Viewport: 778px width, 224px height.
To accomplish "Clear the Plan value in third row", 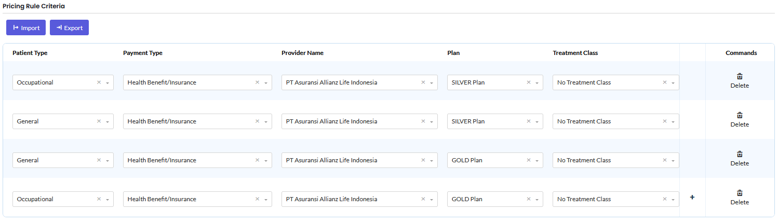I will click(x=529, y=160).
